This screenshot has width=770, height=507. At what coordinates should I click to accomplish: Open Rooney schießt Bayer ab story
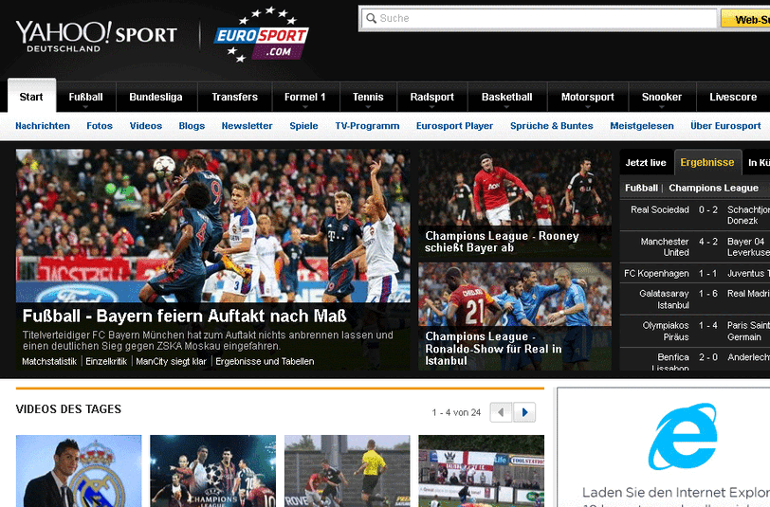515,204
